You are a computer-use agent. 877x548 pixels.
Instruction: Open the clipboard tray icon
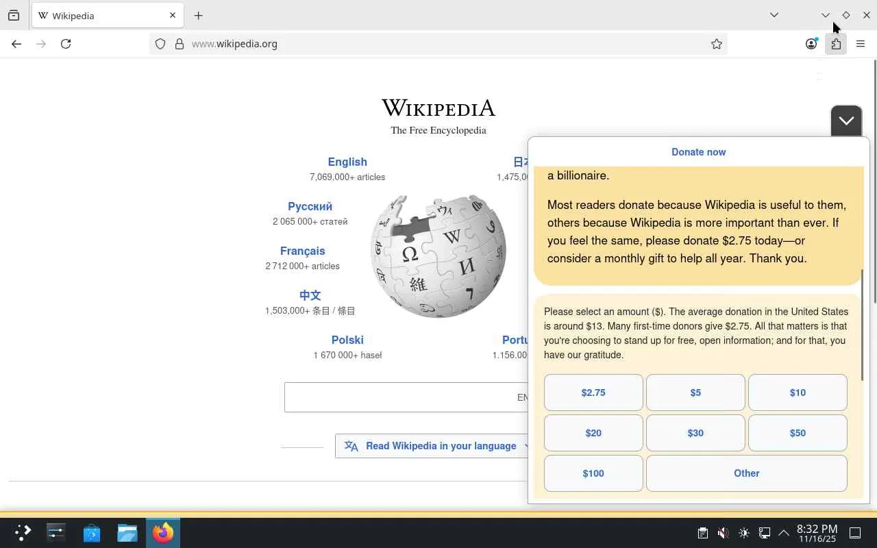(x=702, y=533)
